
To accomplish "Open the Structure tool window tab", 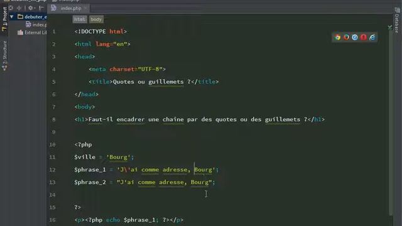I will (4, 56).
